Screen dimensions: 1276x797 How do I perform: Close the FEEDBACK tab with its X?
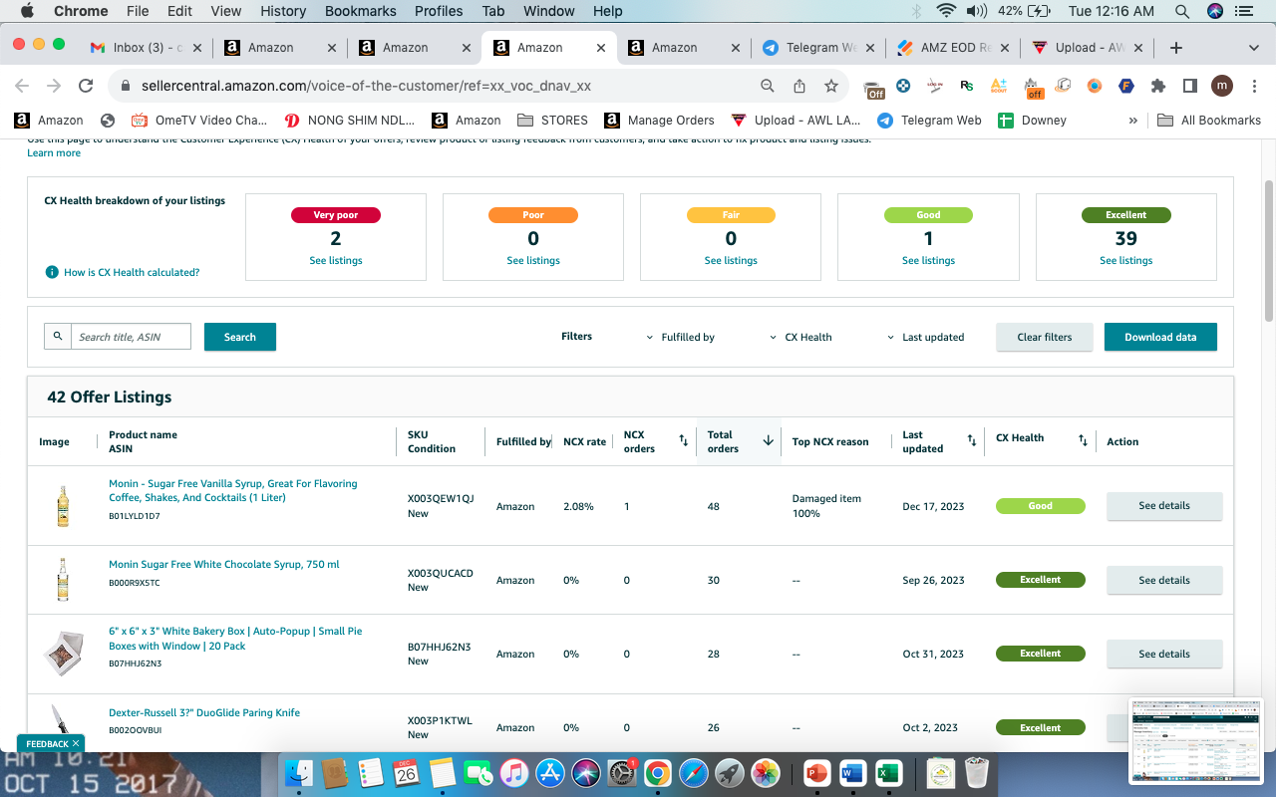click(x=76, y=743)
